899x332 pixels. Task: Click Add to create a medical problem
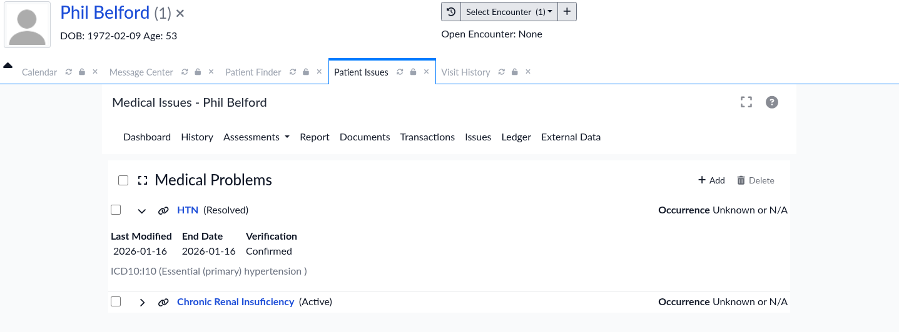711,180
